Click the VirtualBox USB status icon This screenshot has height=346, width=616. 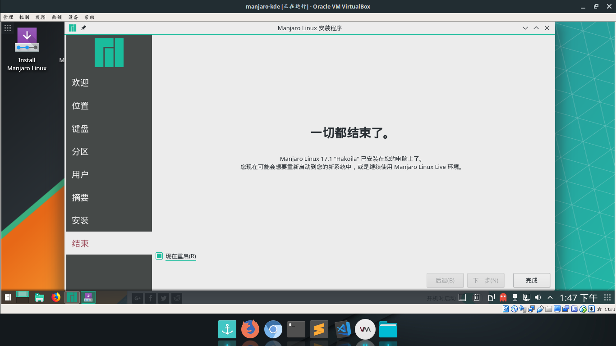(x=540, y=309)
